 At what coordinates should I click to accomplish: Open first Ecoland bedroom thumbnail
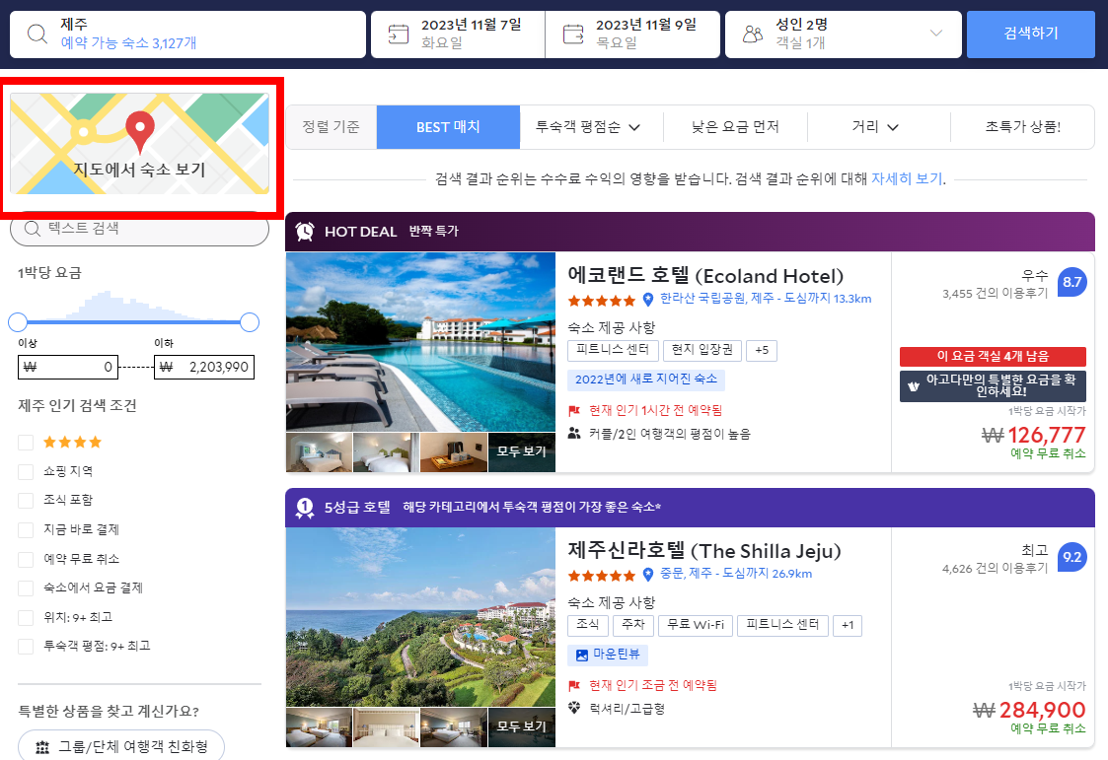coord(319,452)
